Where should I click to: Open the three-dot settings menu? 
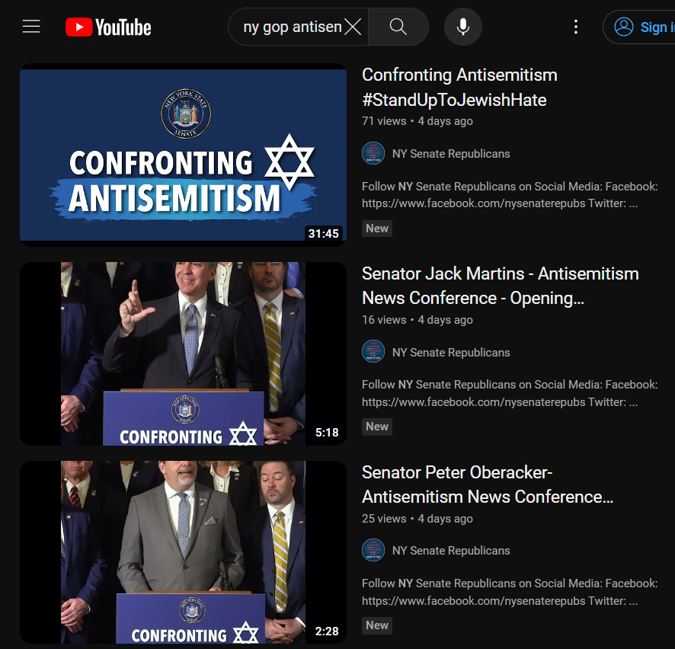click(x=575, y=27)
